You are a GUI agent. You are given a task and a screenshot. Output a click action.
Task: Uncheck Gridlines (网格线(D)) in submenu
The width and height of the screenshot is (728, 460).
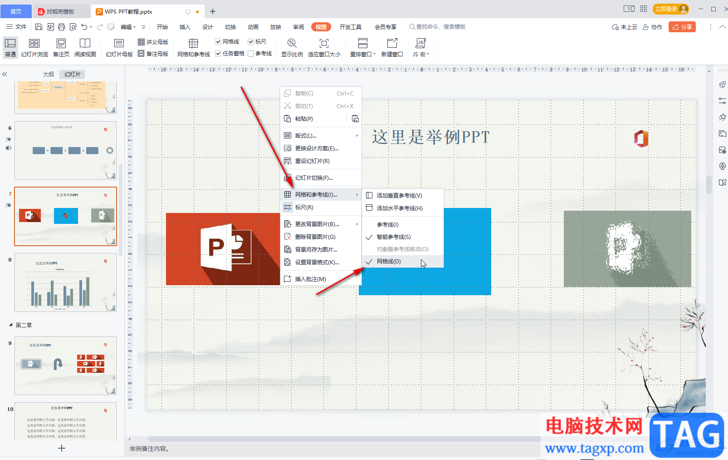point(402,262)
